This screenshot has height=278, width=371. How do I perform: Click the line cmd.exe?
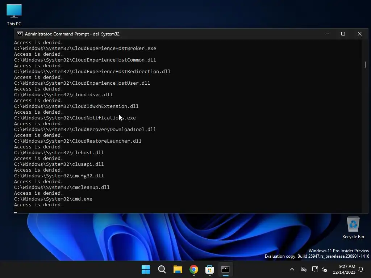click(x=53, y=199)
